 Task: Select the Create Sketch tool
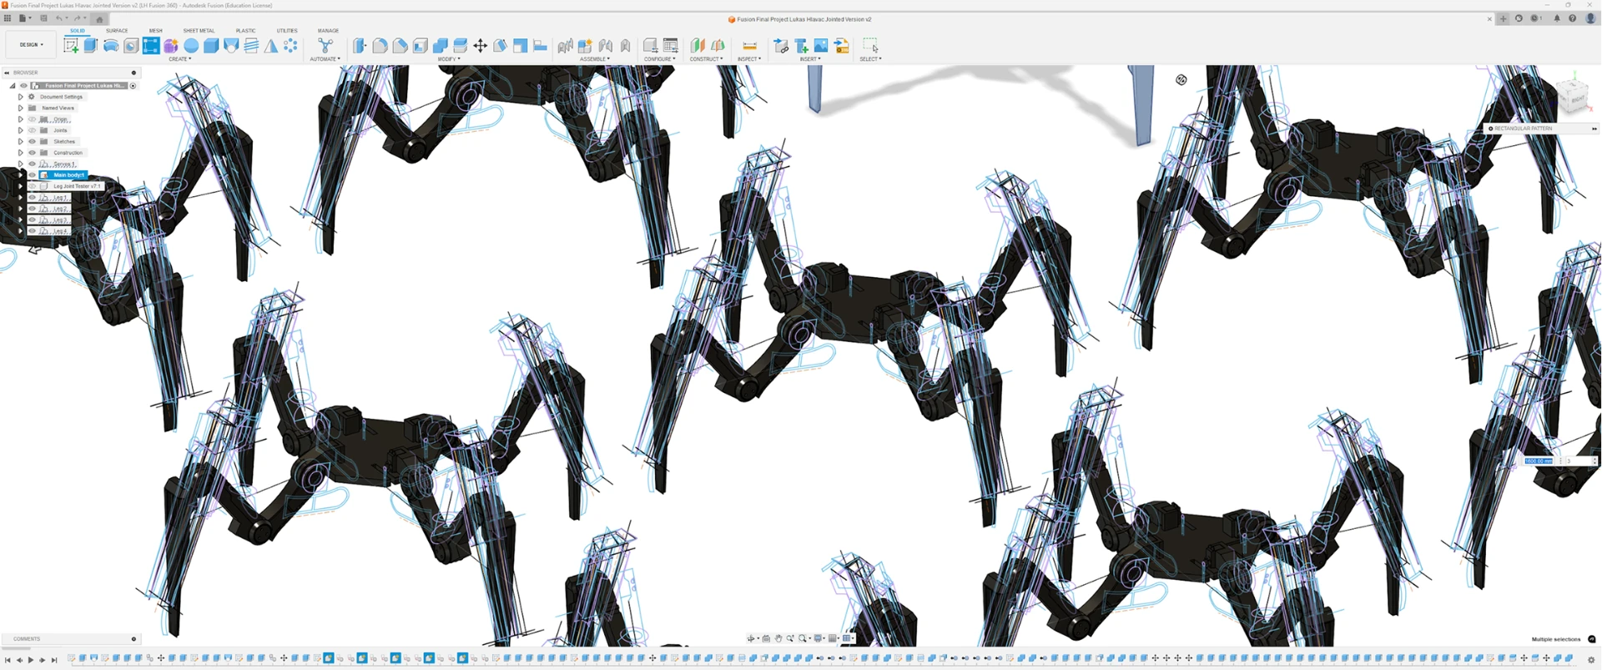[71, 46]
